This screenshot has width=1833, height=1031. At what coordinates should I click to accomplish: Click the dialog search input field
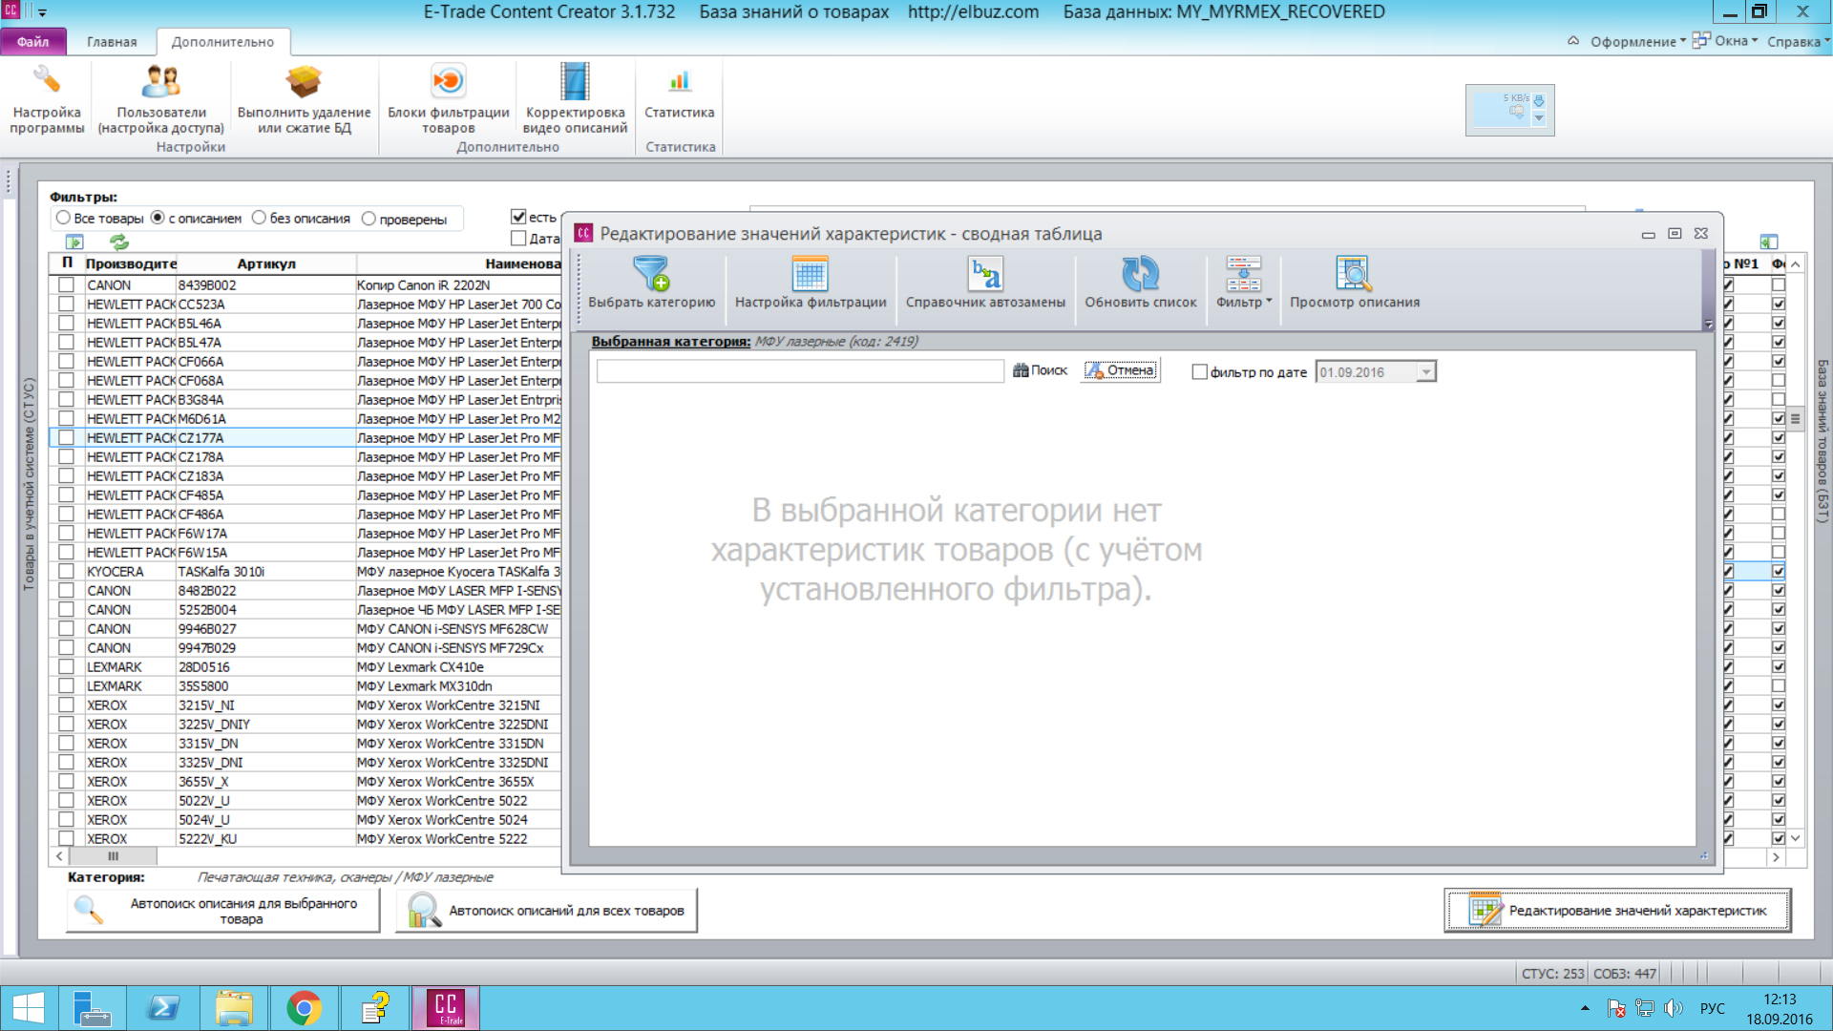click(x=800, y=371)
